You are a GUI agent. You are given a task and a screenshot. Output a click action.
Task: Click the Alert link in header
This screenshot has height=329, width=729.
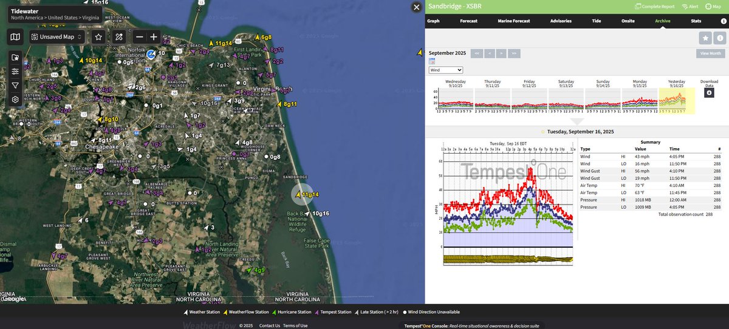[x=690, y=6]
